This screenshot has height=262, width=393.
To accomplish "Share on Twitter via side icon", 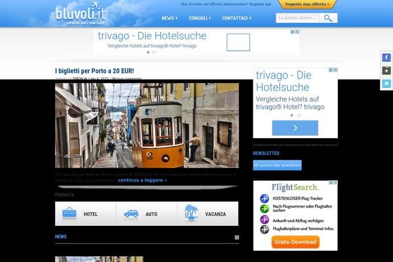I will pos(386,83).
